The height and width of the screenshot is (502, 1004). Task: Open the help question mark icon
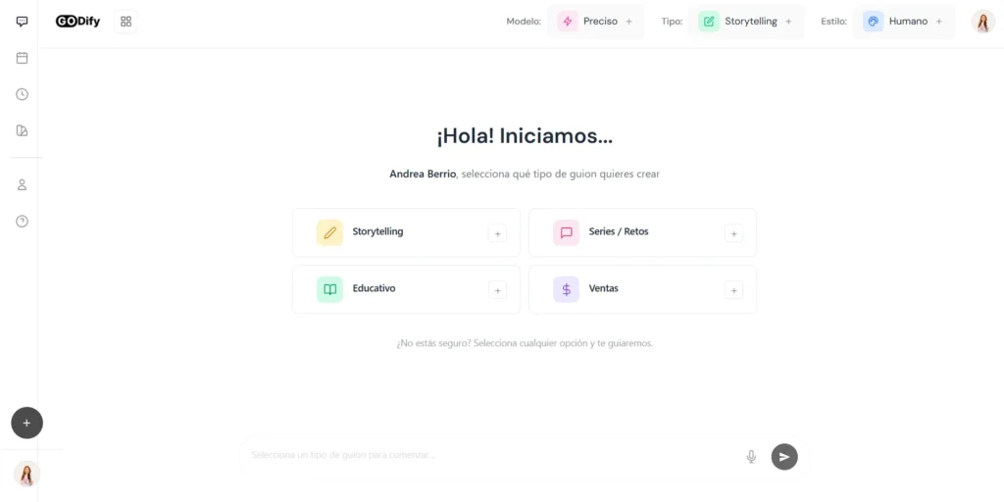pos(22,221)
